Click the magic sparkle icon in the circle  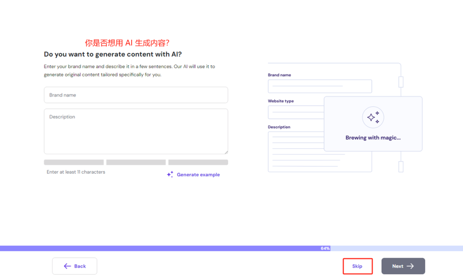click(373, 118)
